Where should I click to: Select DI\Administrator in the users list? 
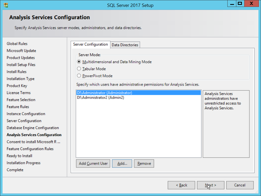point(104,93)
